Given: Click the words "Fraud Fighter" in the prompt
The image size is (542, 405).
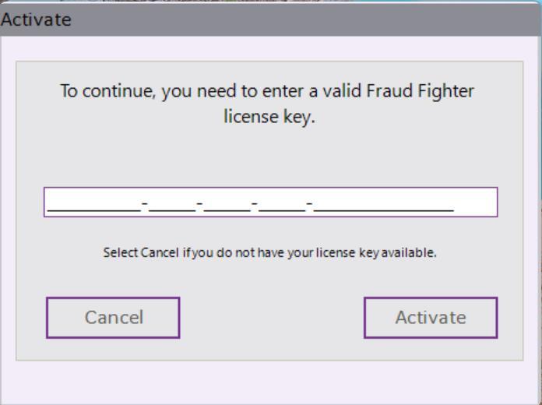Looking at the screenshot, I should pos(424,91).
